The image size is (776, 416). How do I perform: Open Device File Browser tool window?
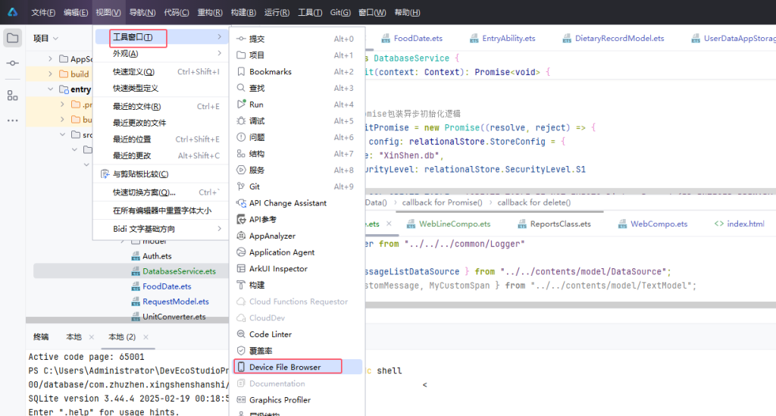(x=284, y=367)
